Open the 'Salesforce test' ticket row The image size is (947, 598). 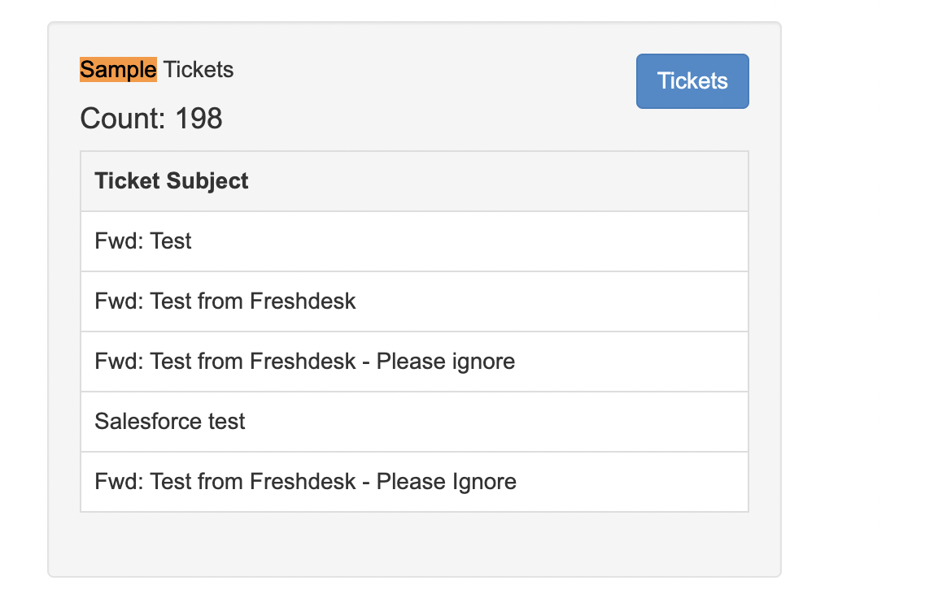coord(414,421)
